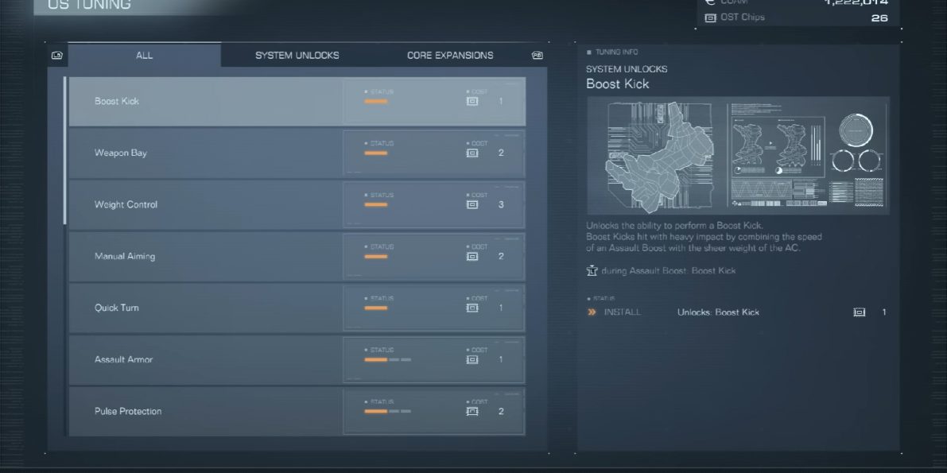The width and height of the screenshot is (947, 473).
Task: Select the Manual Aiming row
Action: (x=297, y=256)
